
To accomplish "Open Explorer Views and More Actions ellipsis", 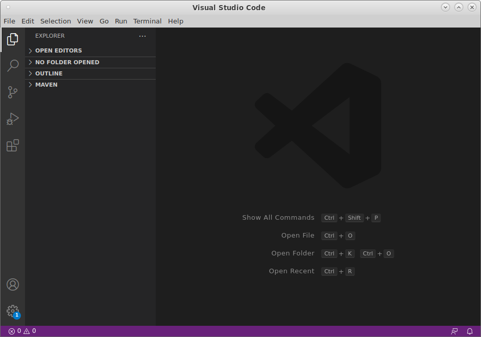I will (142, 36).
